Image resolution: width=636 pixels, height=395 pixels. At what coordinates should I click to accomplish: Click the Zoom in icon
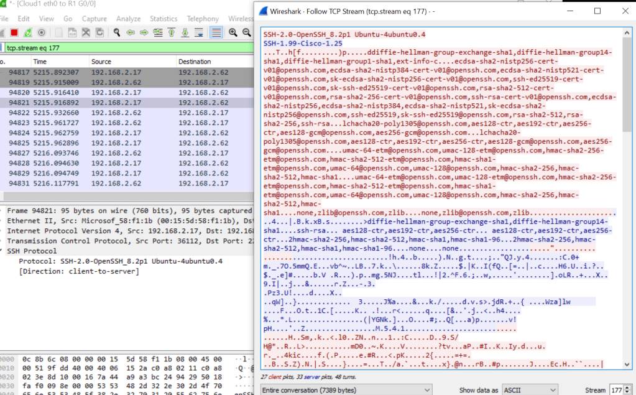click(233, 32)
